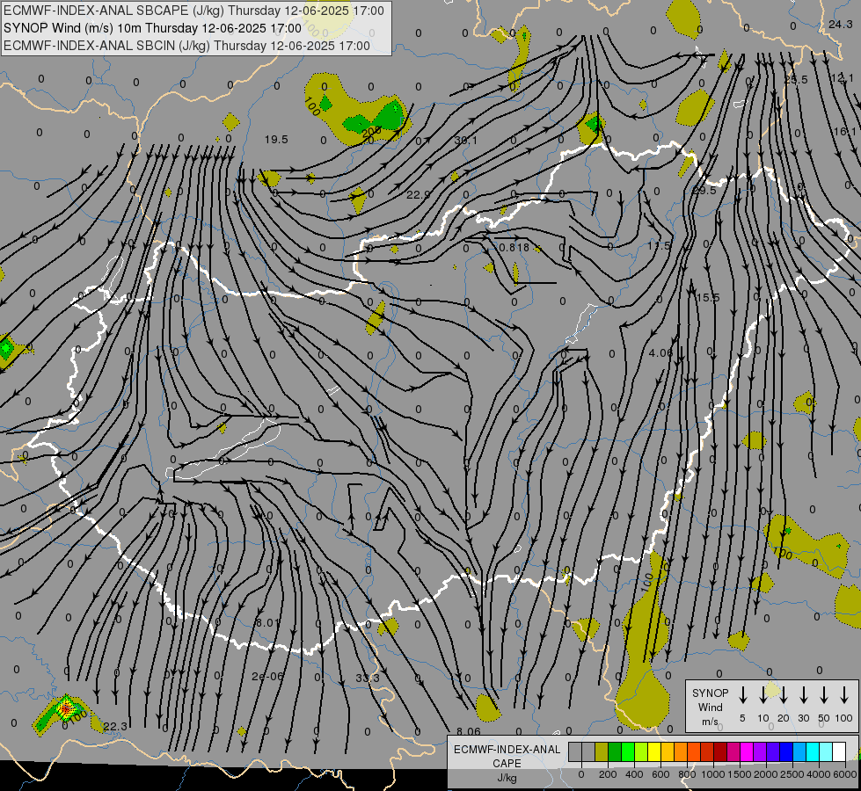The width and height of the screenshot is (861, 791).
Task: Click the 22.3 value on the map
Action: 114,726
